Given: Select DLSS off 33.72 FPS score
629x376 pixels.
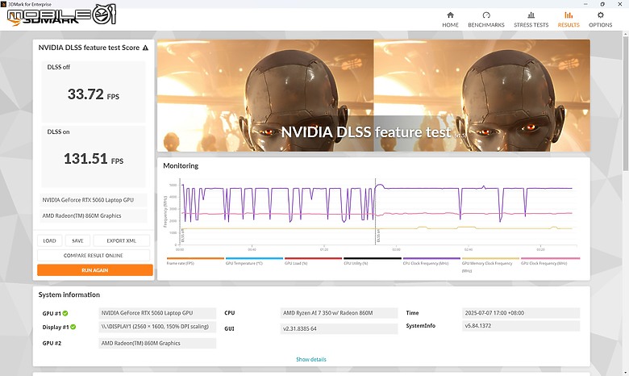Looking at the screenshot, I should pyautogui.click(x=94, y=94).
